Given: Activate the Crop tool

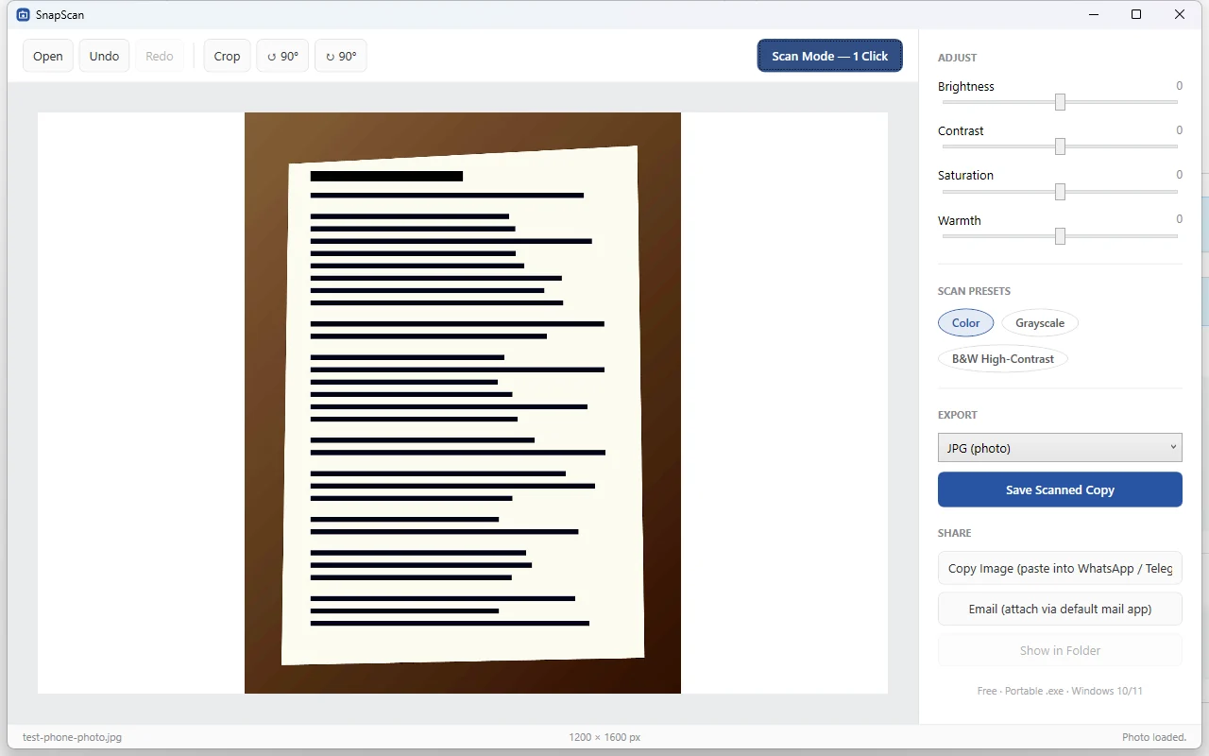Looking at the screenshot, I should pyautogui.click(x=227, y=56).
